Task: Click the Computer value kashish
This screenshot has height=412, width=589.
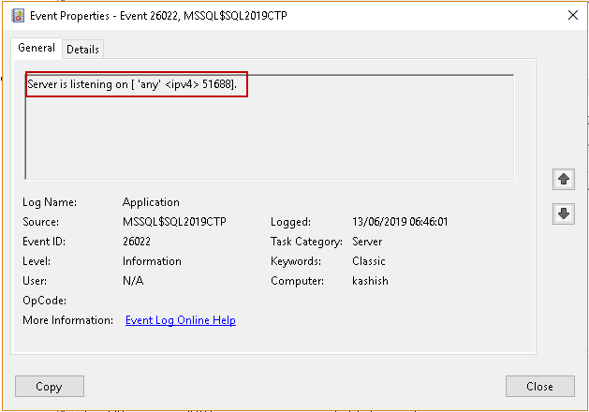Action: (x=370, y=281)
